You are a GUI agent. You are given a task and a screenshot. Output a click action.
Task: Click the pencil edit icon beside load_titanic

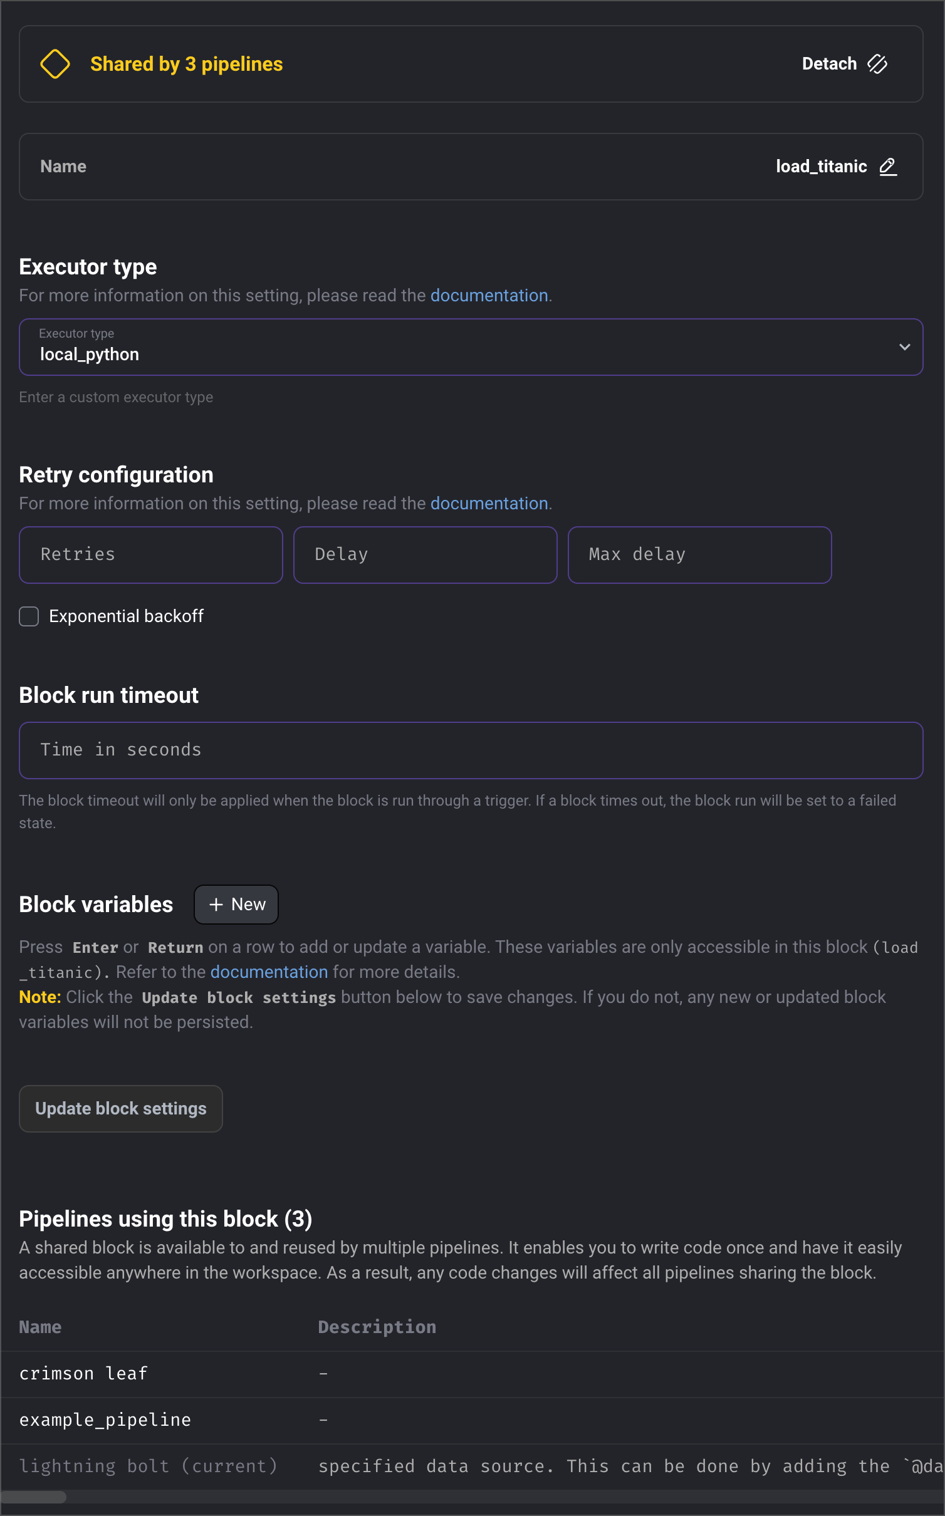point(888,167)
